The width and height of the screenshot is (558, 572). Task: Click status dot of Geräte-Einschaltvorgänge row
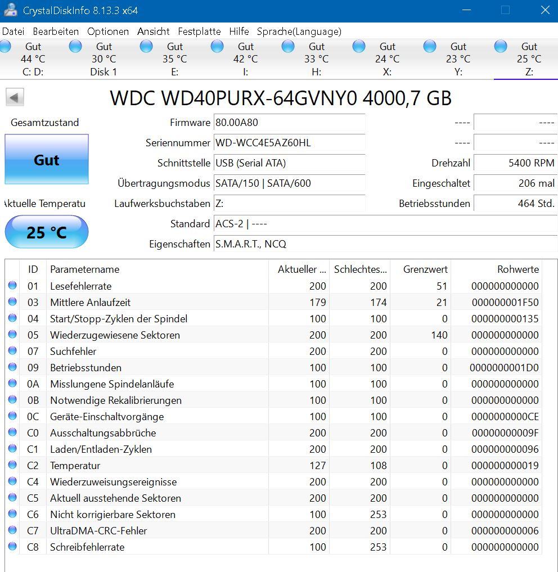(x=12, y=416)
